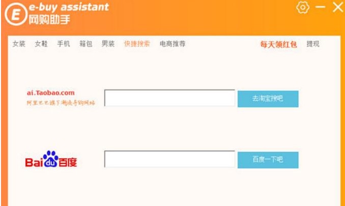The width and height of the screenshot is (345, 206).
Task: Open the 男装 tab
Action: [x=108, y=44]
